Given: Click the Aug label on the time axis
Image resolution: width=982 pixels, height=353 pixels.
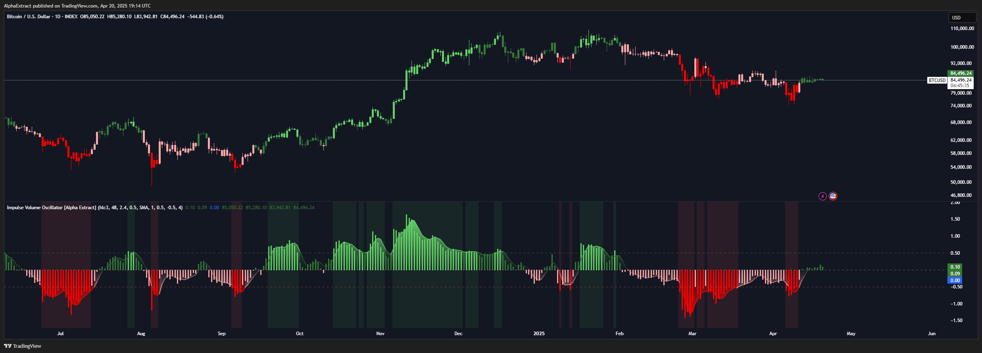Looking at the screenshot, I should pyautogui.click(x=141, y=334).
